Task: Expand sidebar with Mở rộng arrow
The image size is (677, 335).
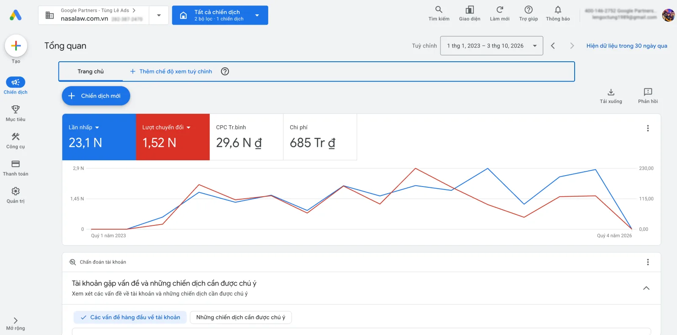Action: [16, 324]
